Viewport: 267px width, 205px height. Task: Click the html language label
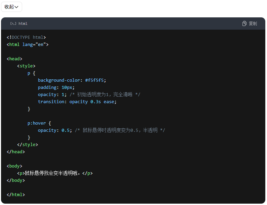[23, 23]
